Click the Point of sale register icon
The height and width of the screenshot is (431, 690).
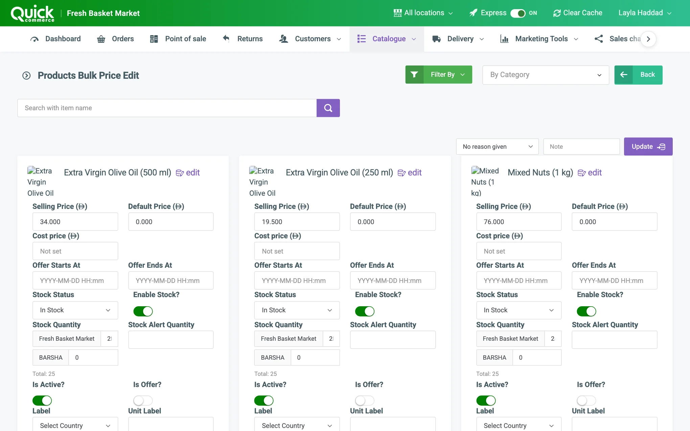click(x=154, y=39)
